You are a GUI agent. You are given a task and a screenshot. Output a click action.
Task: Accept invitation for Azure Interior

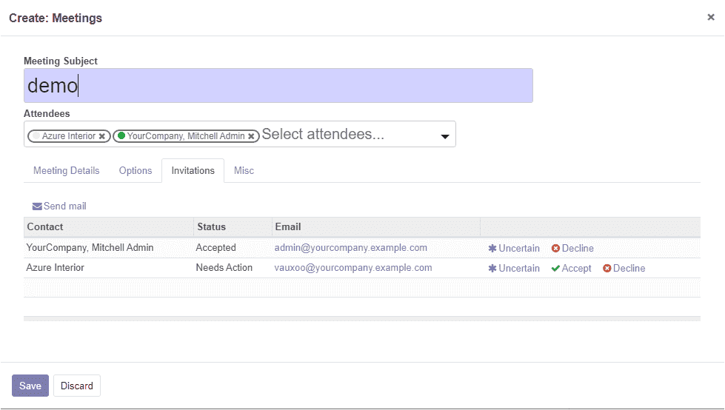pos(571,268)
